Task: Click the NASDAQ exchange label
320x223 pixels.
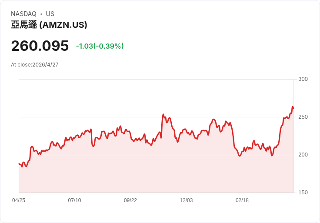Action: 23,14
